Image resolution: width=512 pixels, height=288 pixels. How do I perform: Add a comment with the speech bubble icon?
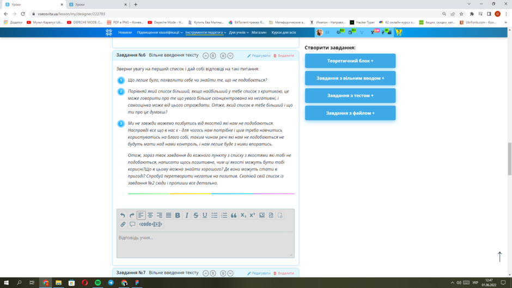pyautogui.click(x=132, y=224)
